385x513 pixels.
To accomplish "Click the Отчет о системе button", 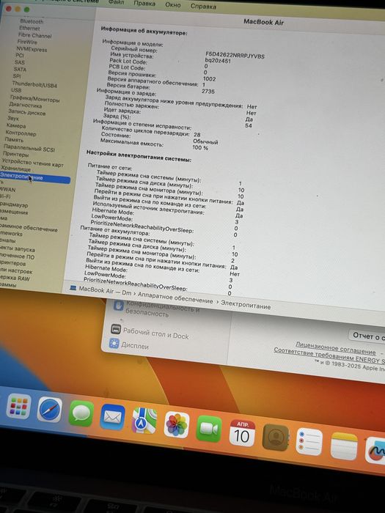I will [367, 336].
